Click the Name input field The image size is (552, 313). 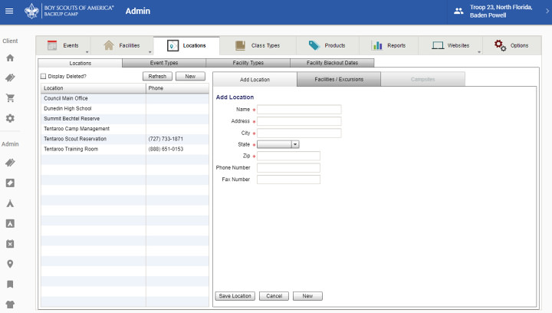pos(299,110)
